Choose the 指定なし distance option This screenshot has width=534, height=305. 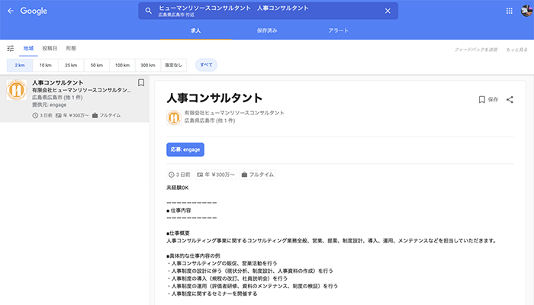pyautogui.click(x=174, y=65)
